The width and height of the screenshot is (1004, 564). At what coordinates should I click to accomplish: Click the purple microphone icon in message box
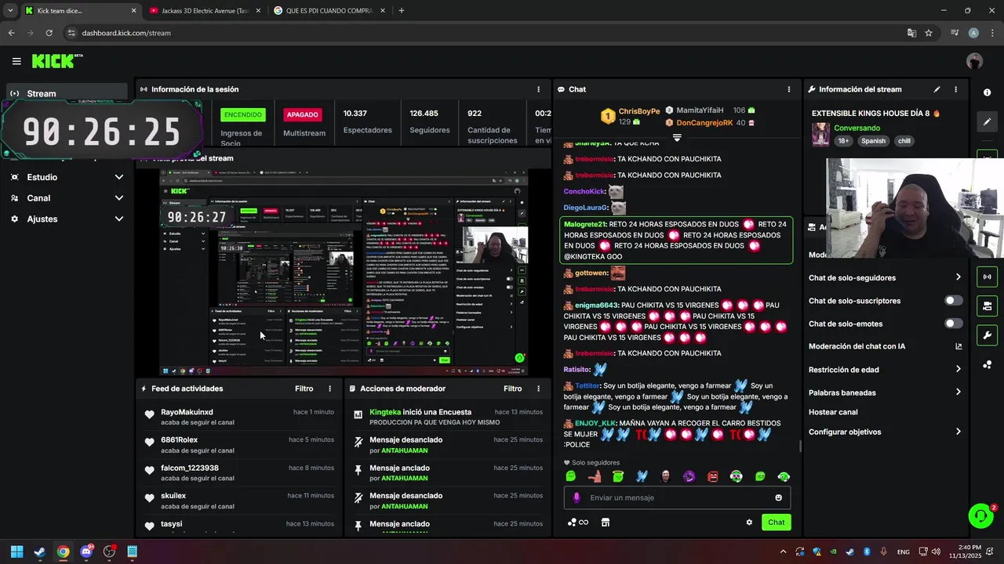pyautogui.click(x=577, y=497)
